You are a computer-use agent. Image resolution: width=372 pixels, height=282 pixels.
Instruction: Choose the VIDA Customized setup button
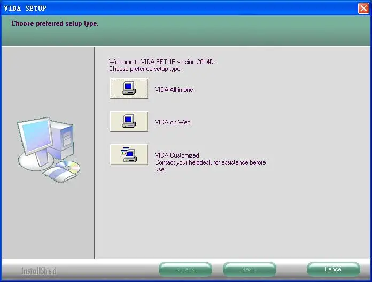[x=129, y=154]
